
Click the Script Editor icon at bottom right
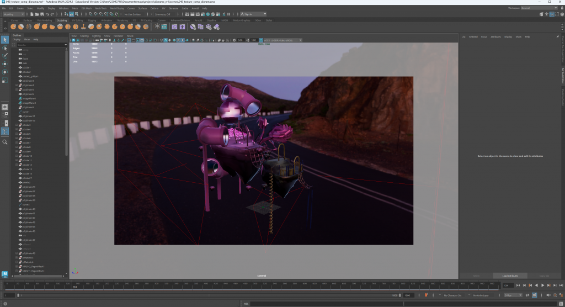click(561, 304)
